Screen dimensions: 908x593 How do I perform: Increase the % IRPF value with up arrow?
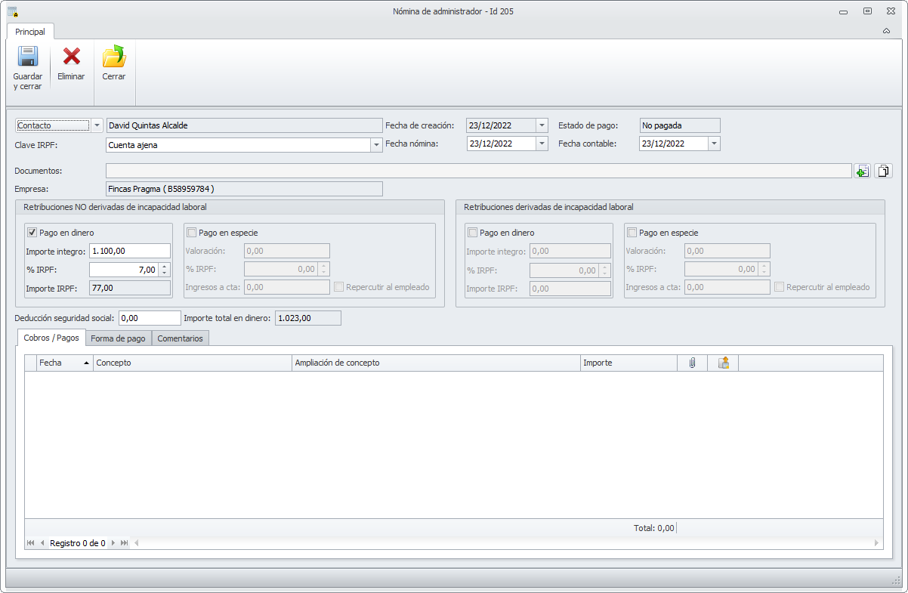point(165,266)
